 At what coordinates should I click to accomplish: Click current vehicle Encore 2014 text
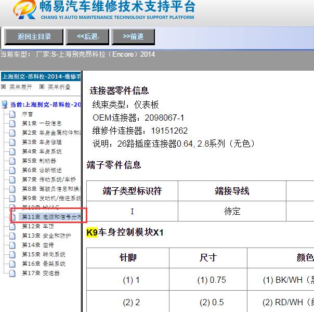(77, 54)
